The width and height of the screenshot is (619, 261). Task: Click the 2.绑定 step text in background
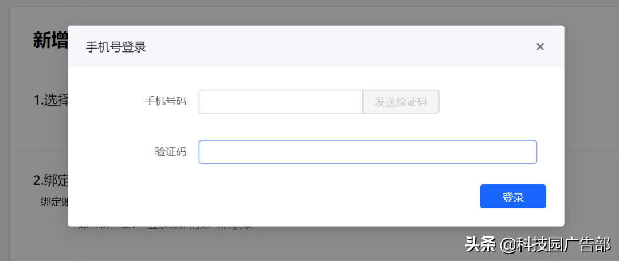[50, 180]
